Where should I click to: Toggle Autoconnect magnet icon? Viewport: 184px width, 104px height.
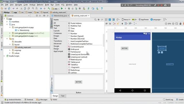click(110, 24)
